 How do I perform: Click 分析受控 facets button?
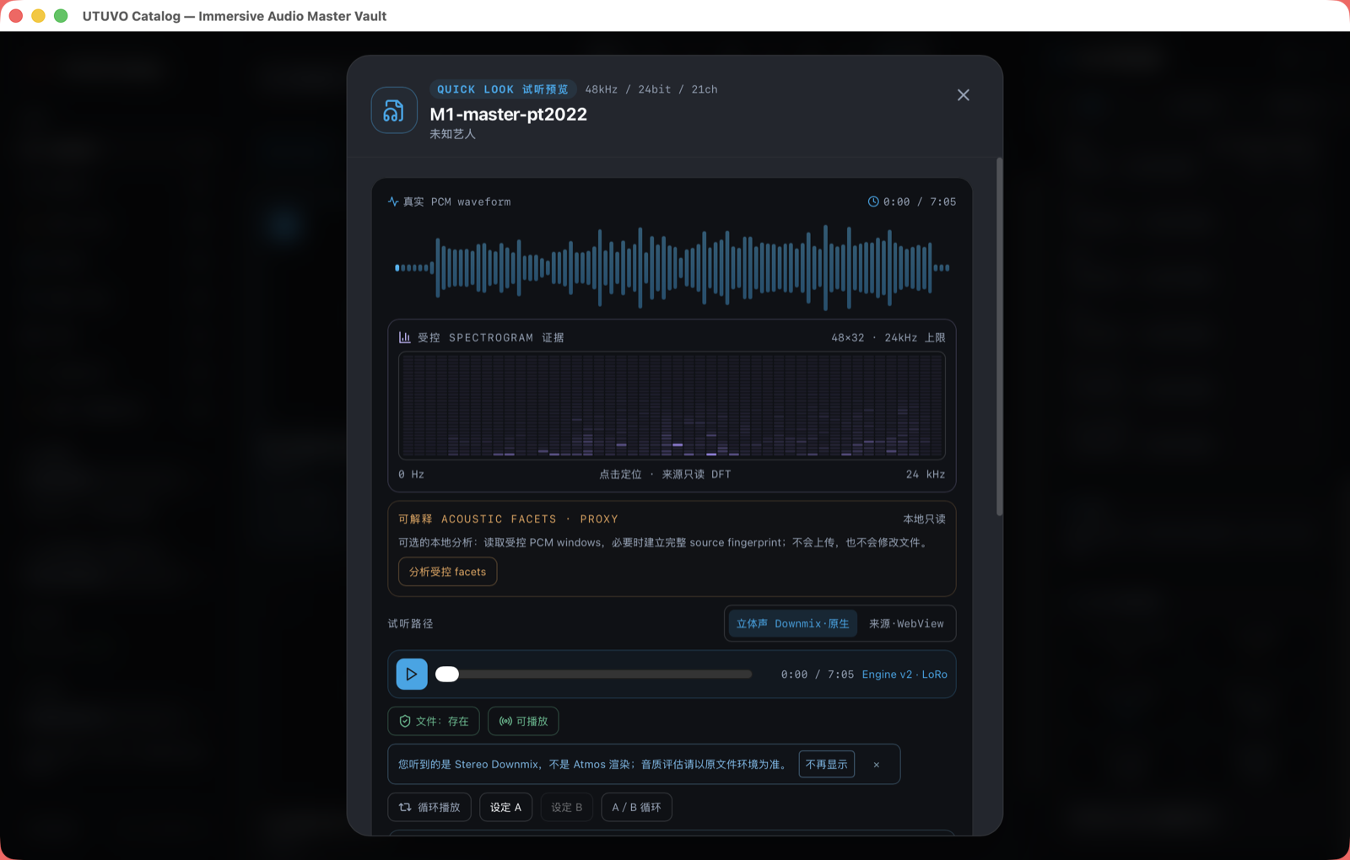point(447,572)
